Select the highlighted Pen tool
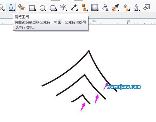 tap(11, 7)
